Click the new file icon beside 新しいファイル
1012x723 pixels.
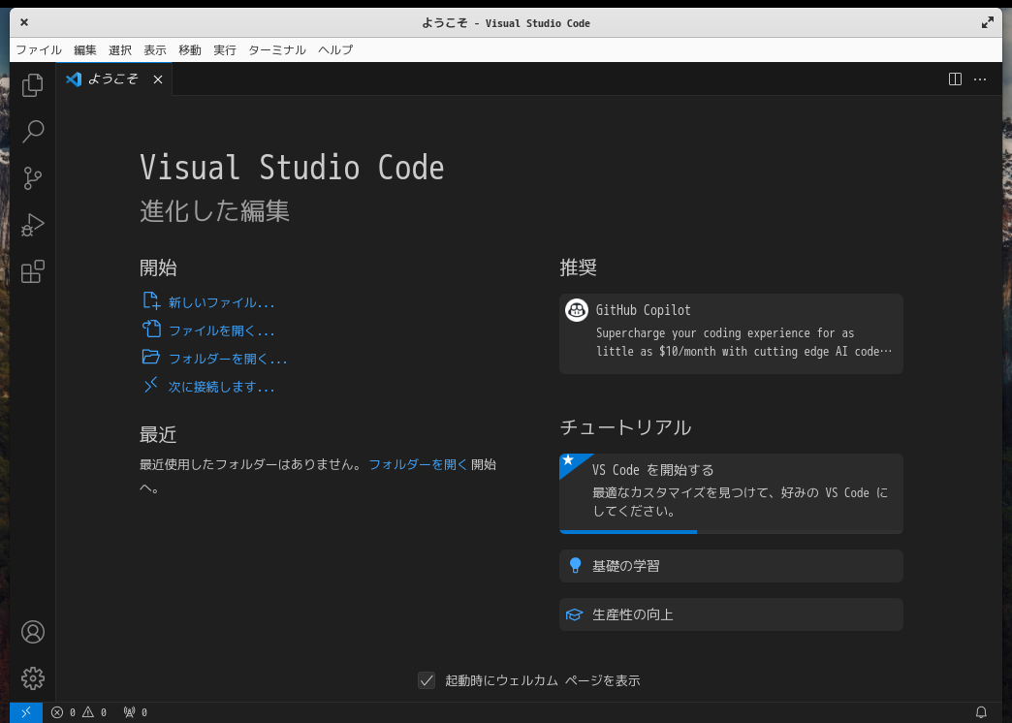coord(151,300)
